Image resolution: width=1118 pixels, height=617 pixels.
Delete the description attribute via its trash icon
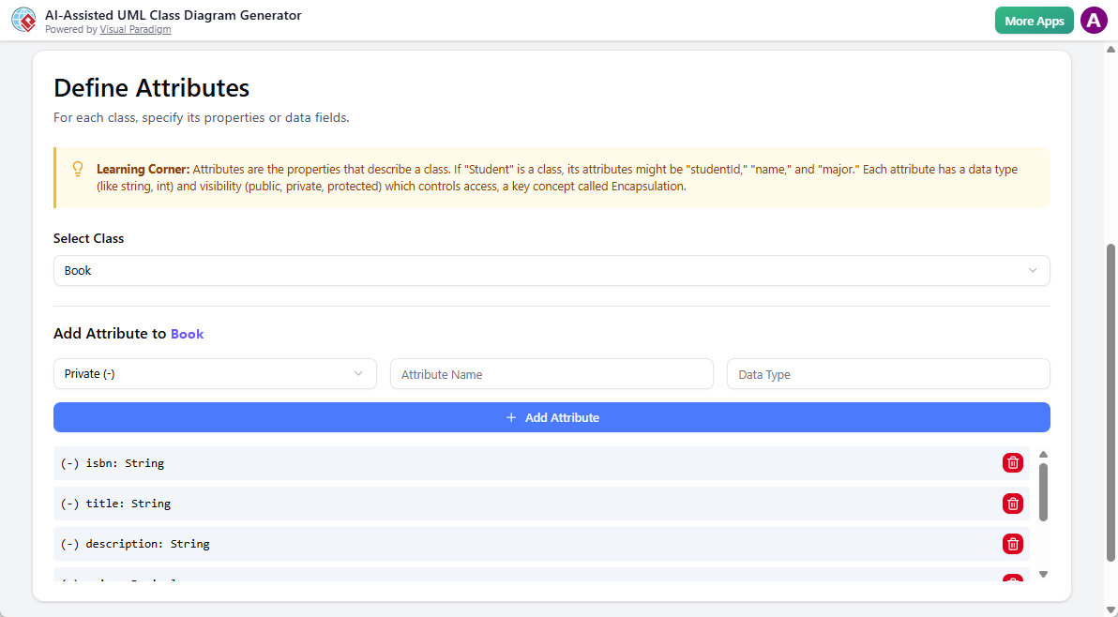point(1012,544)
